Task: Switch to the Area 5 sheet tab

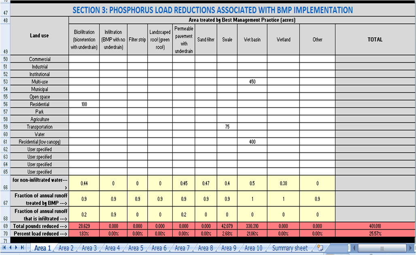Action: pos(136,248)
